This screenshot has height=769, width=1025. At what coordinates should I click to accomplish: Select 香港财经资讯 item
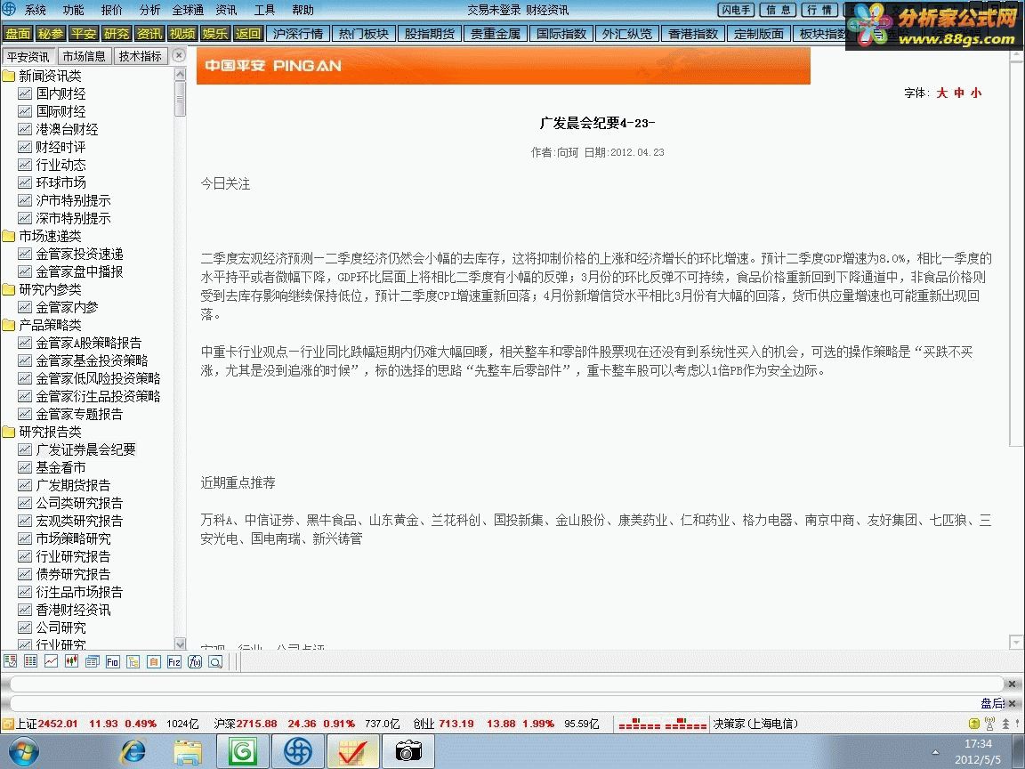point(73,610)
